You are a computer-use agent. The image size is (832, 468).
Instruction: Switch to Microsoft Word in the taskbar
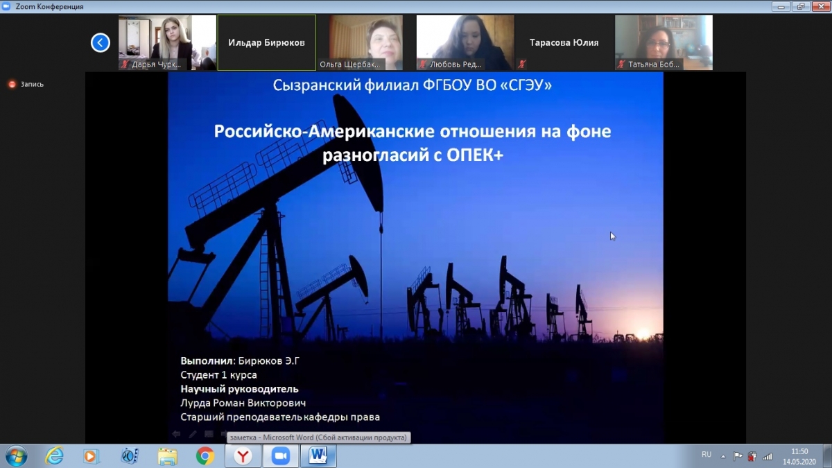point(318,456)
